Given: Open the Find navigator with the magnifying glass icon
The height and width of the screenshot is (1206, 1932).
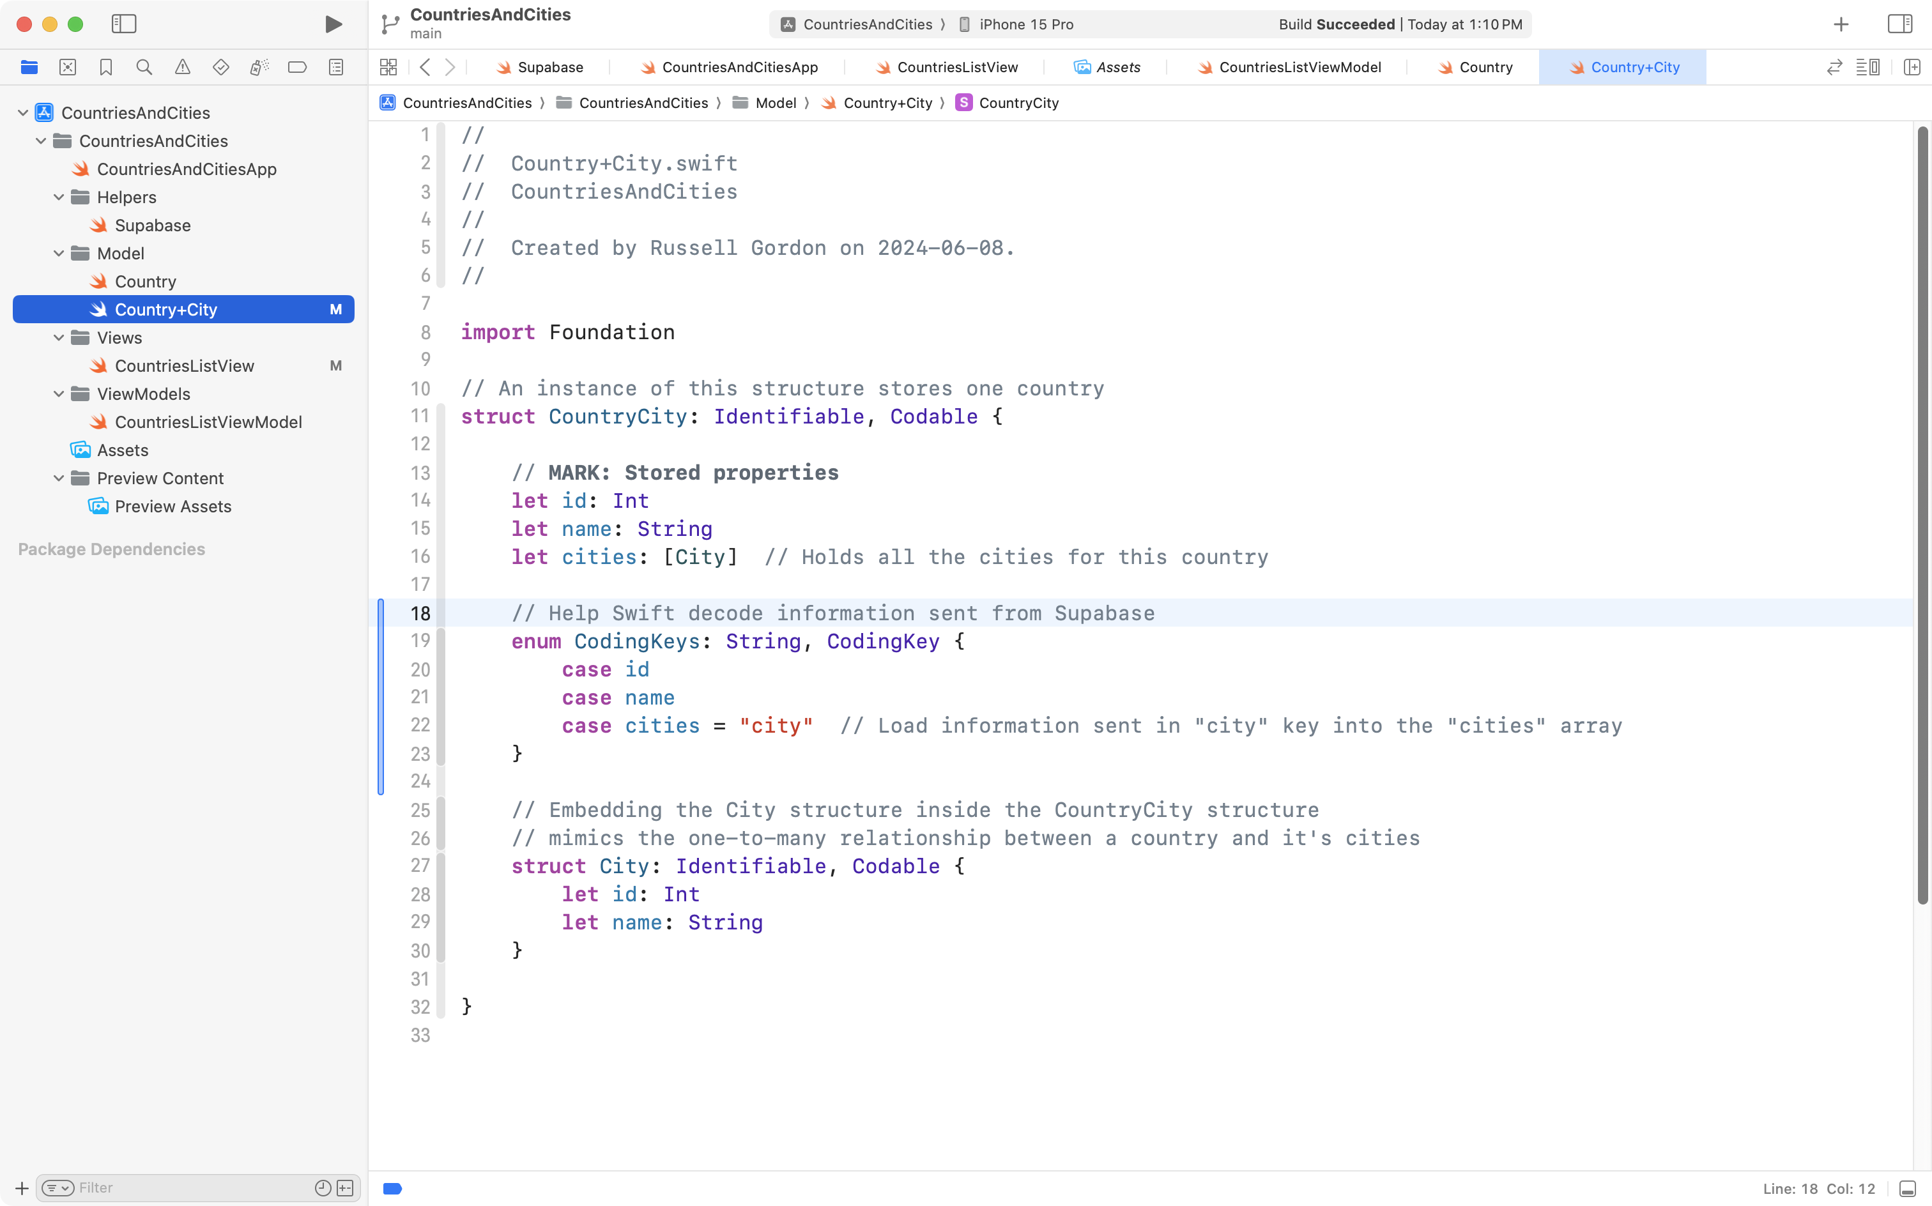Looking at the screenshot, I should tap(144, 67).
